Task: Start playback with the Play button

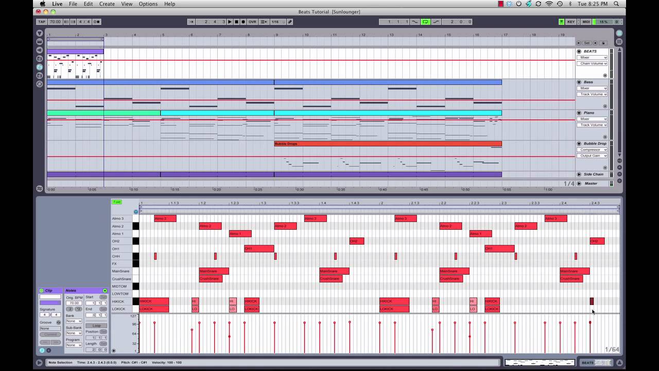Action: tap(230, 22)
